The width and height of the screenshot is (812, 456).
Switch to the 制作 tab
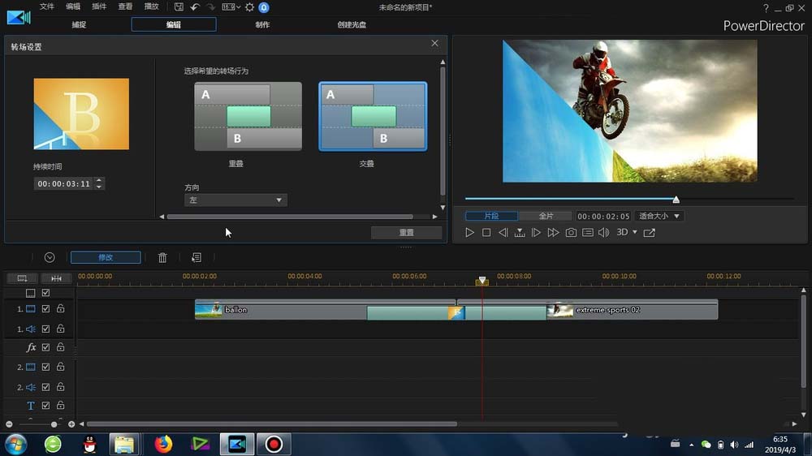[262, 24]
